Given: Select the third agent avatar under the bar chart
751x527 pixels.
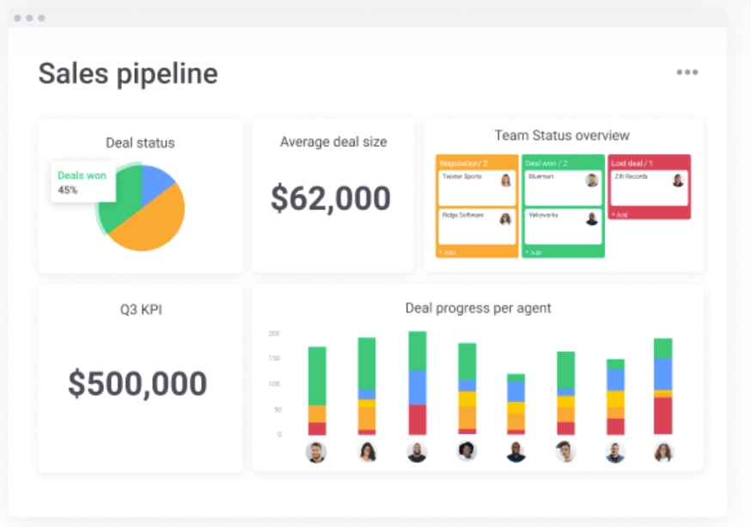Looking at the screenshot, I should click(417, 452).
